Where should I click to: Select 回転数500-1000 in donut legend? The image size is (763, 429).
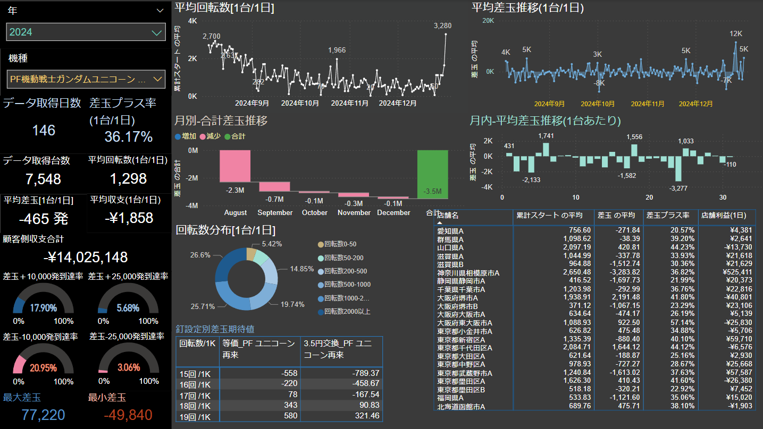[321, 285]
